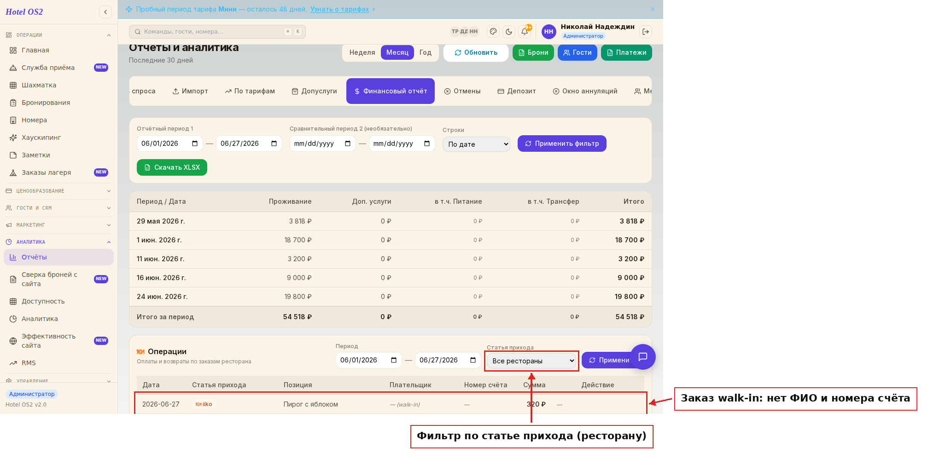Open Заказы лагеря section

58,172
